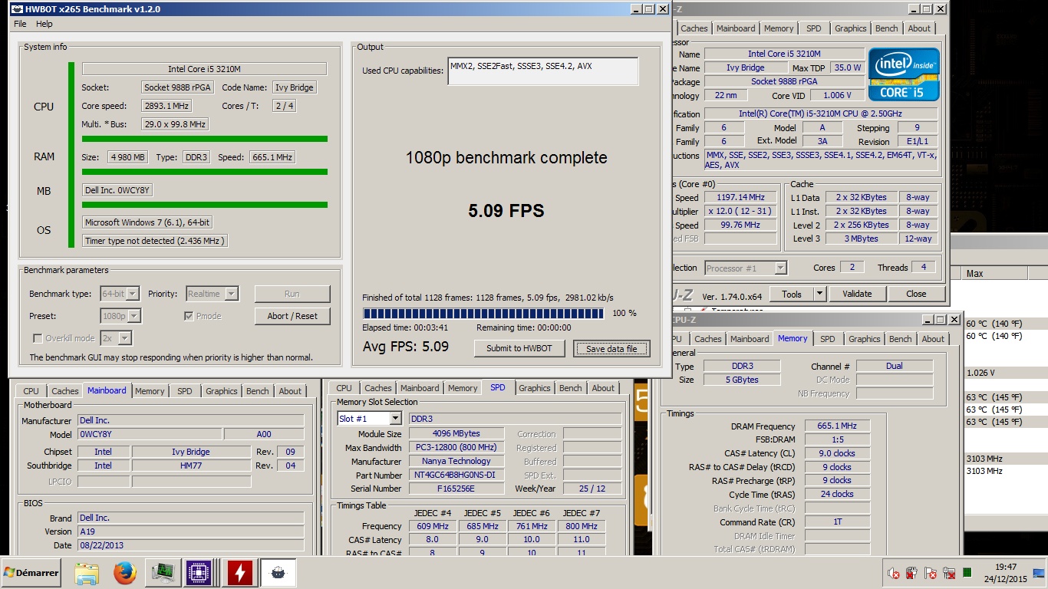Viewport: 1048px width, 589px height.
Task: Click the Core speed value 2893.1 MHz
Action: [166, 106]
